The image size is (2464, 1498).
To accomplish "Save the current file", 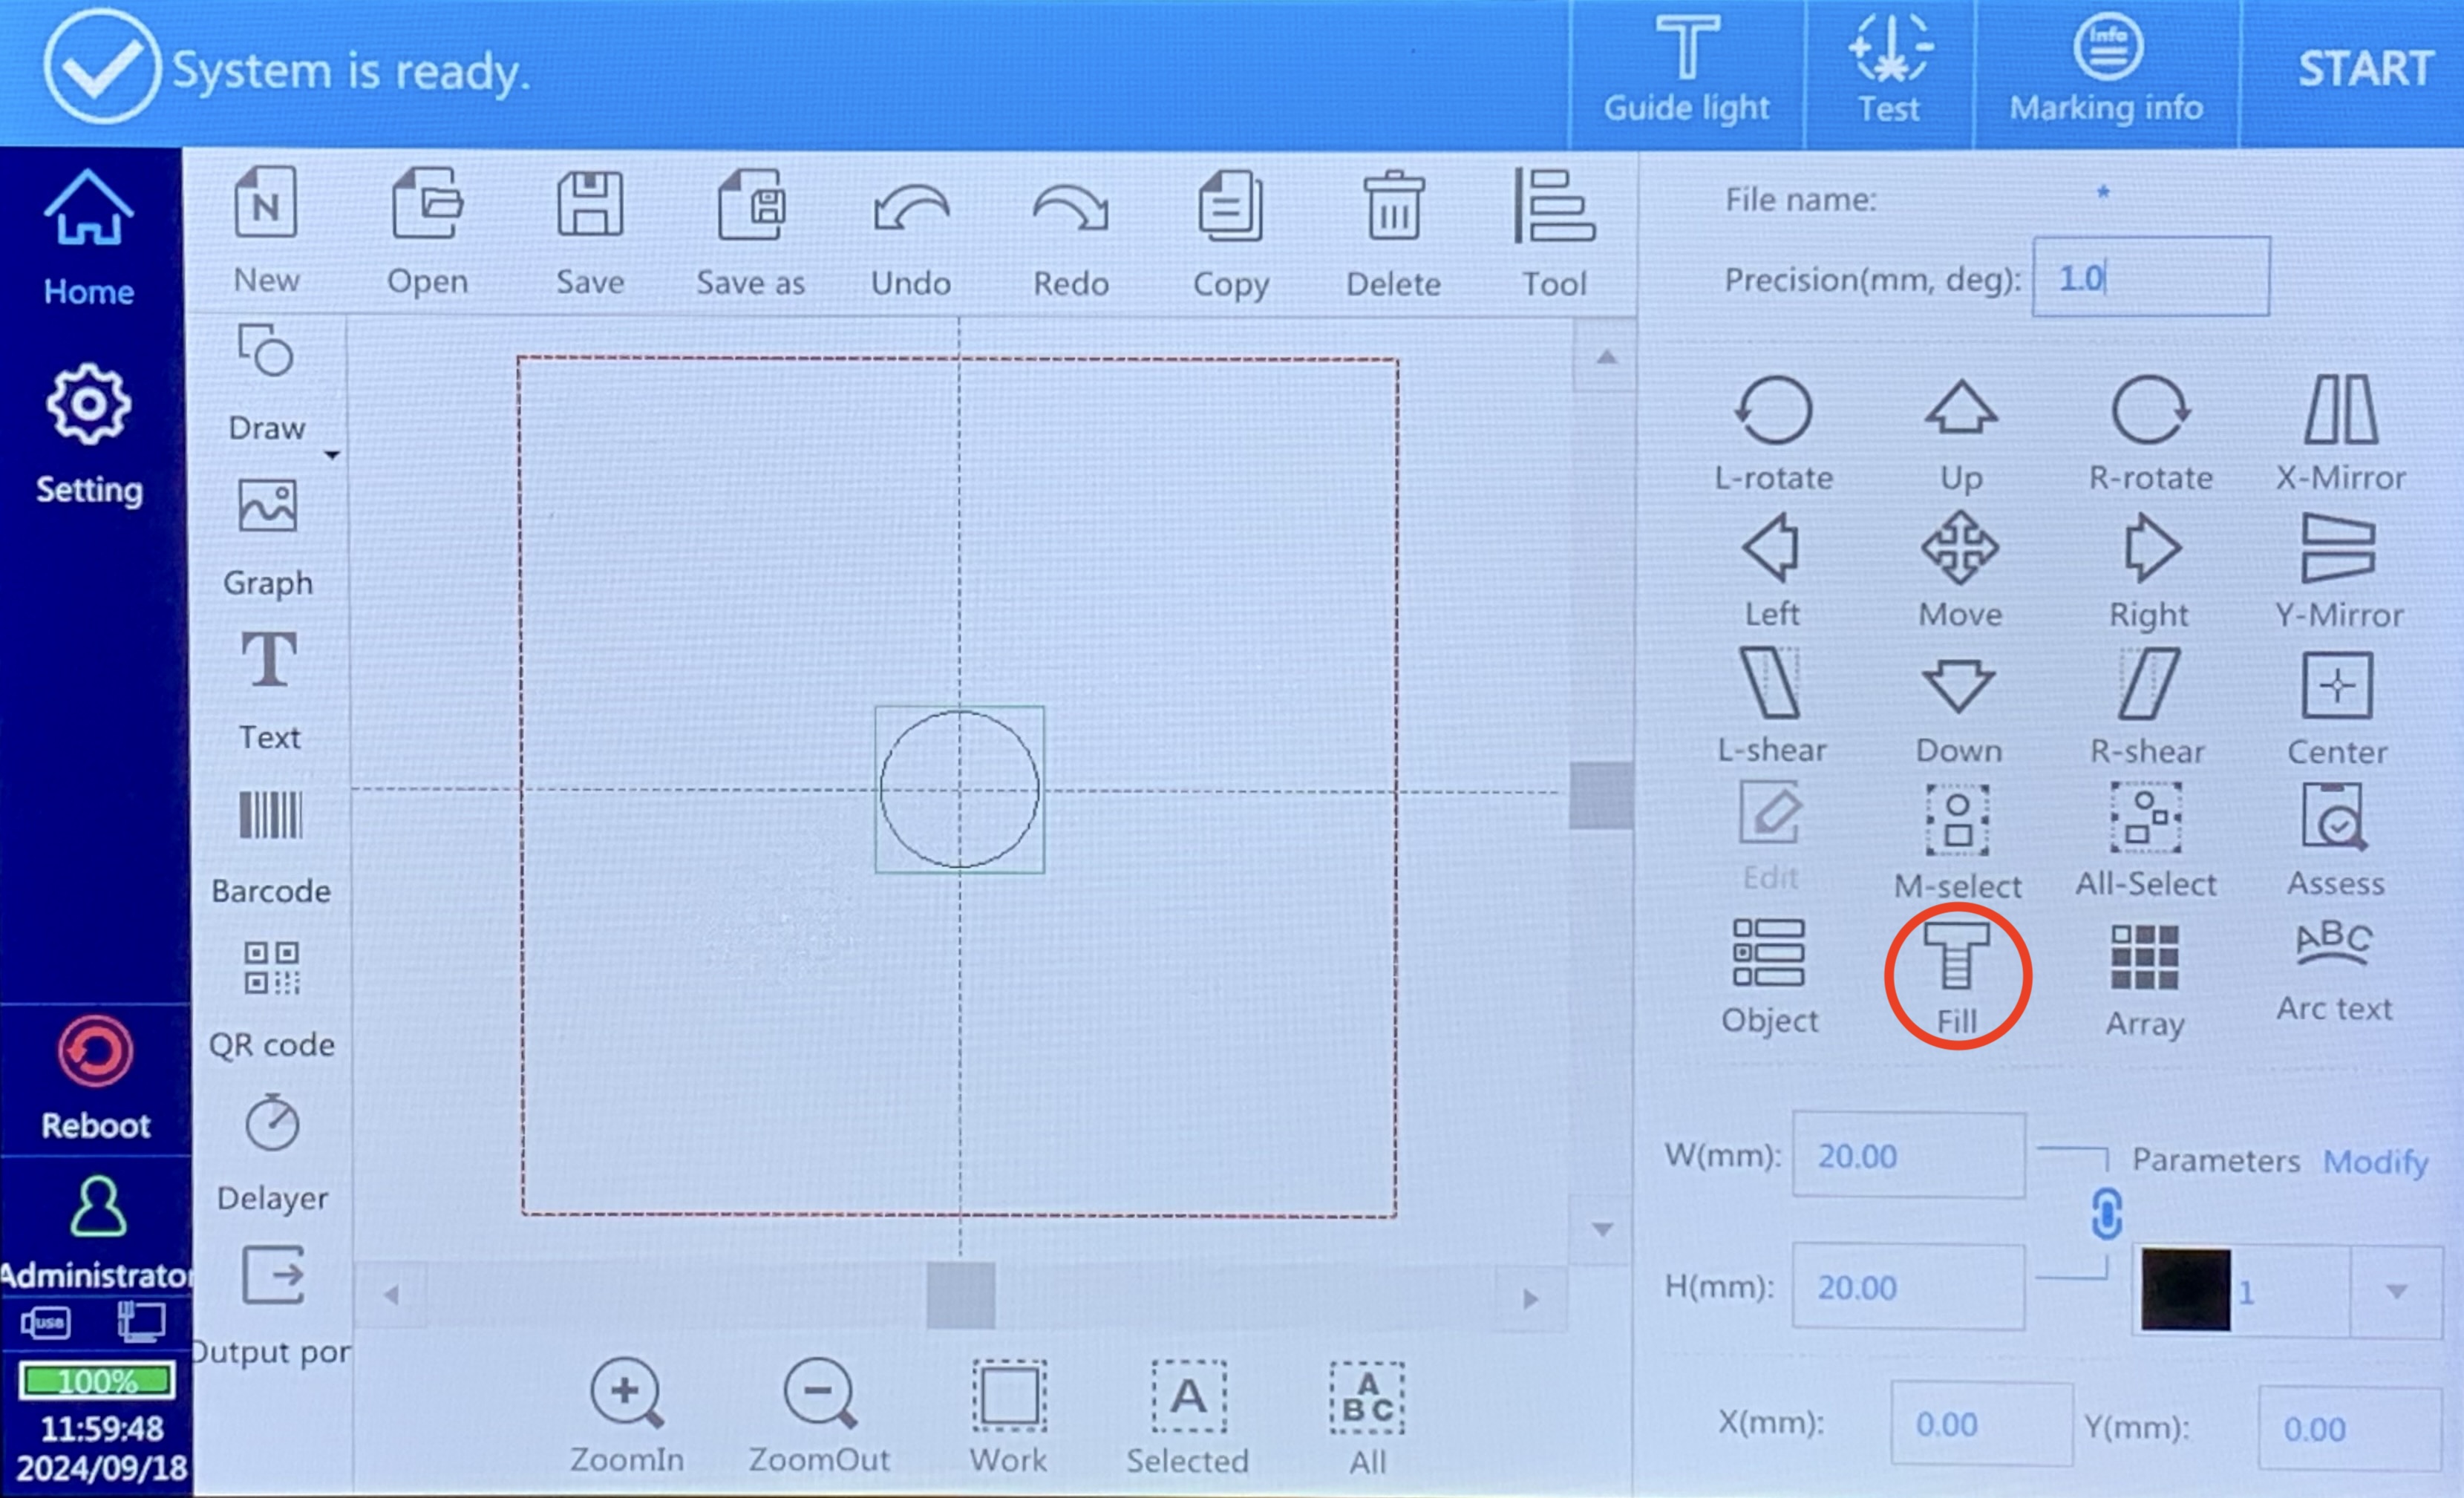I will (590, 232).
